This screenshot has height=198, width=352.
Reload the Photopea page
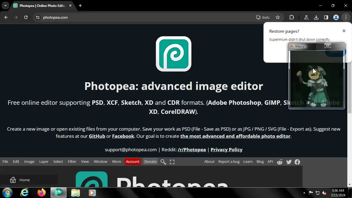[26, 17]
